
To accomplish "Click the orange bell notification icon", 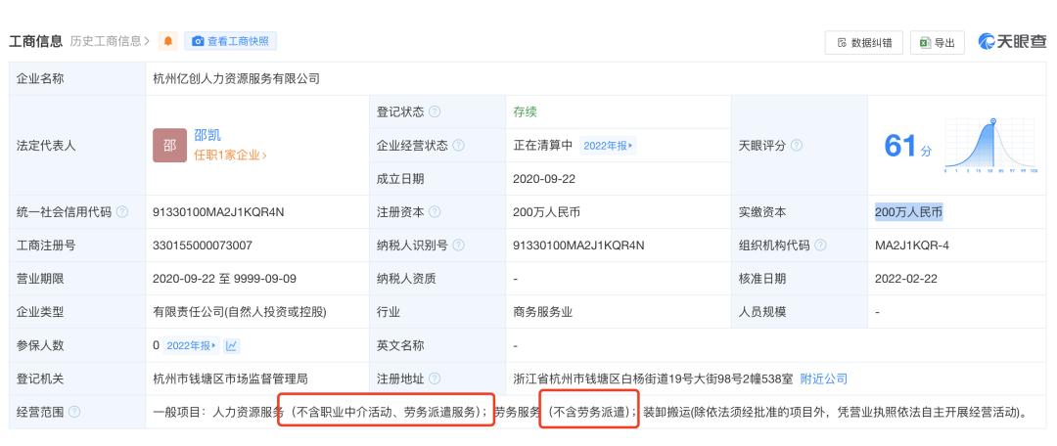I will [168, 41].
